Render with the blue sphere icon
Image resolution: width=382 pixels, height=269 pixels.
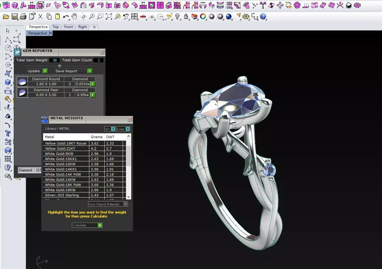coord(228,17)
